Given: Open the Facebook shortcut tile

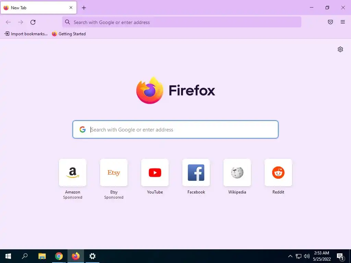Looking at the screenshot, I should tap(196, 173).
